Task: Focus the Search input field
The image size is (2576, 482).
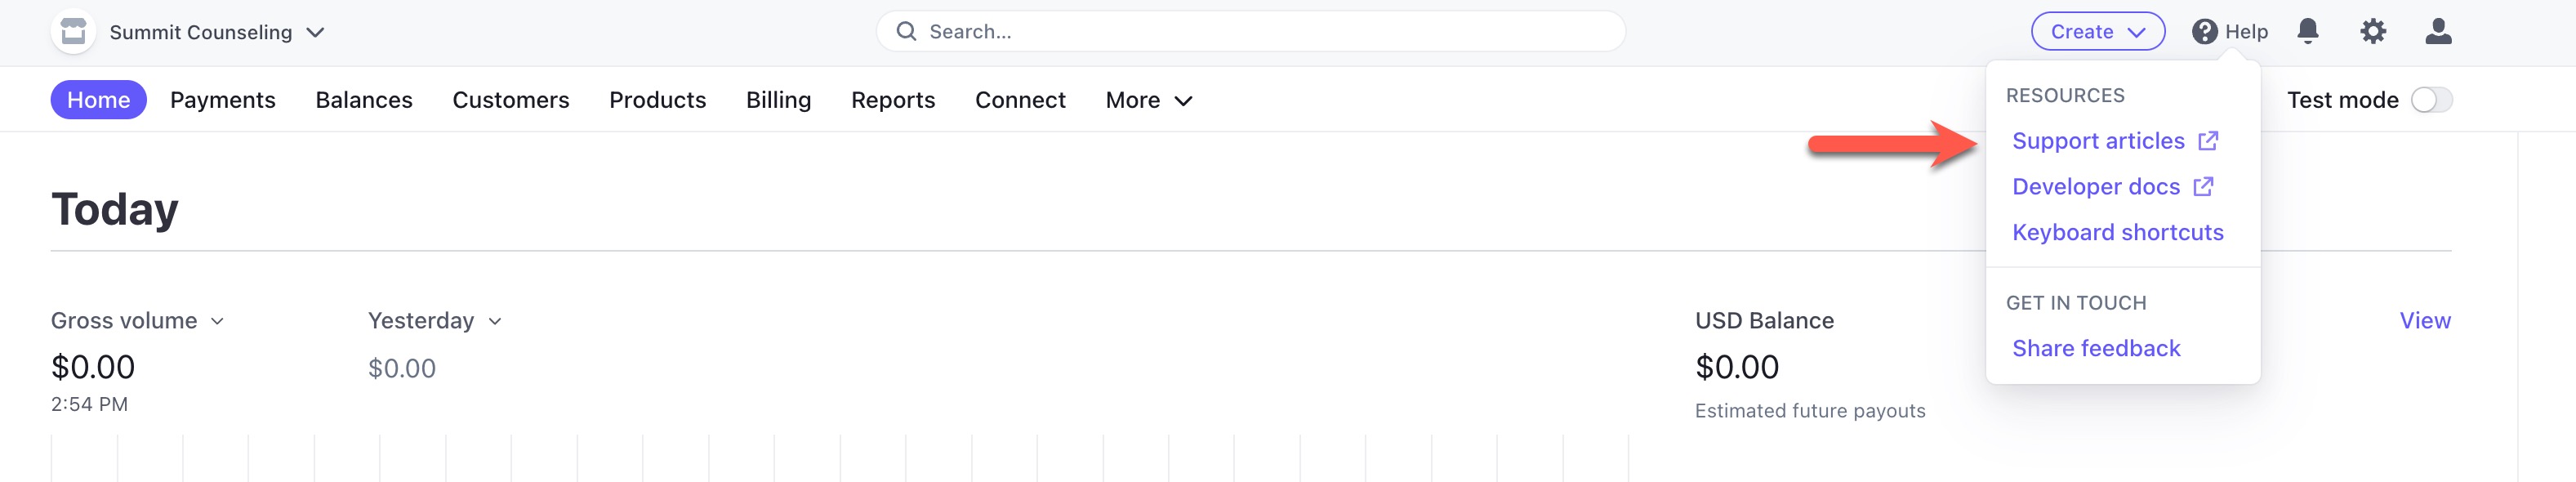Action: click(1260, 32)
